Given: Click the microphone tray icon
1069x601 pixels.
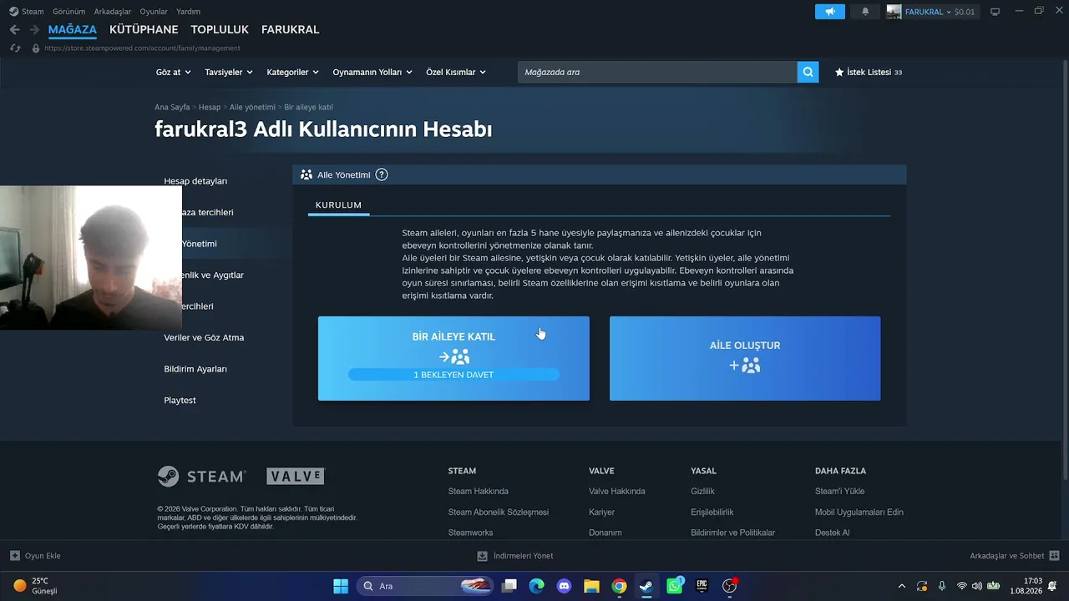Looking at the screenshot, I should click(x=942, y=586).
